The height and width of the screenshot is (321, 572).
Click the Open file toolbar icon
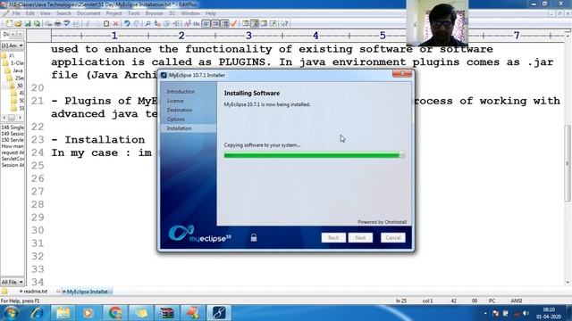tap(18, 24)
